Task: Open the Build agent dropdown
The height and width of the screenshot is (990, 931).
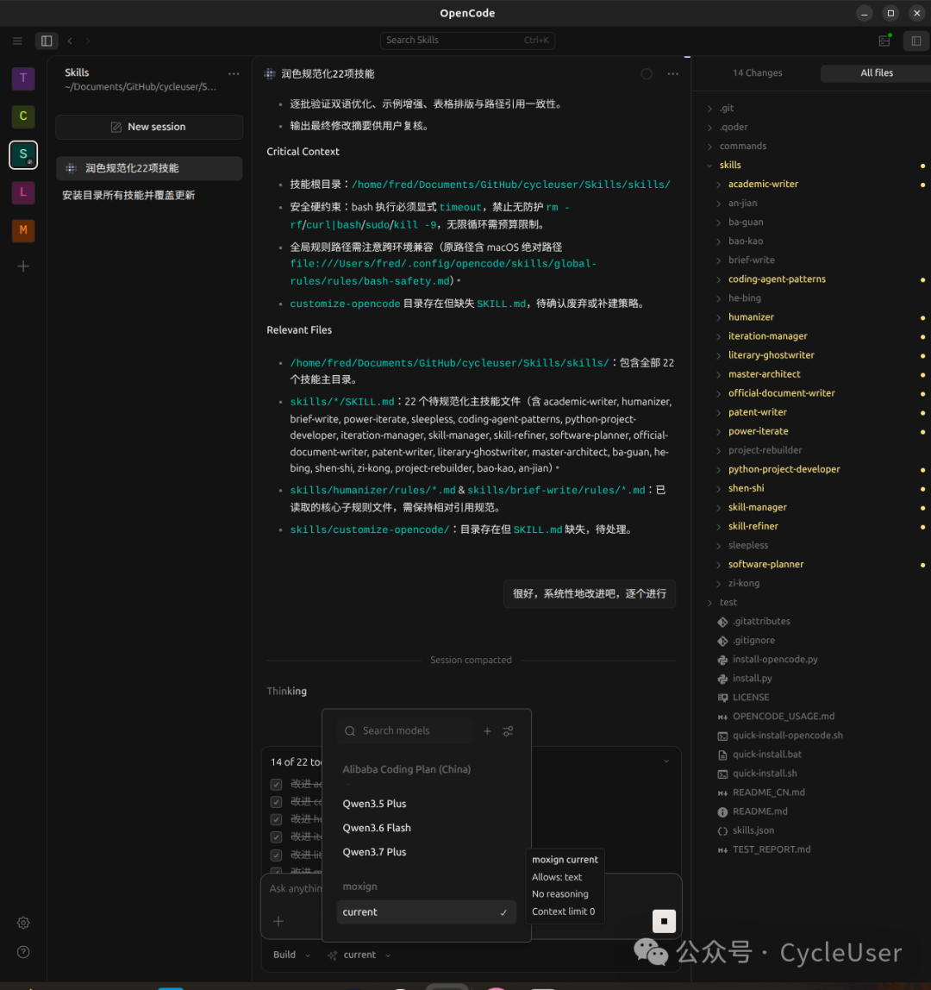Action: (291, 955)
